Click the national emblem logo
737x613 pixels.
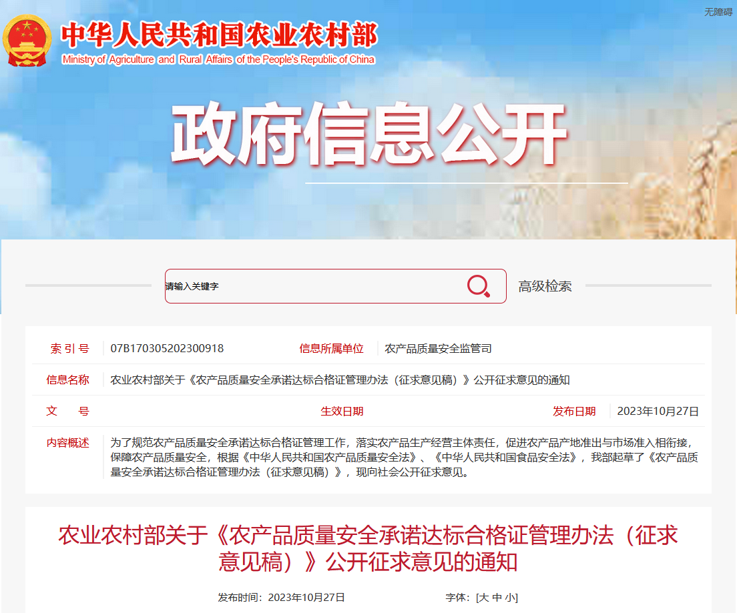click(x=27, y=41)
